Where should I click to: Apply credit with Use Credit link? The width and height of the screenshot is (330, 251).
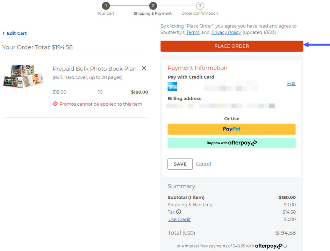(x=179, y=220)
